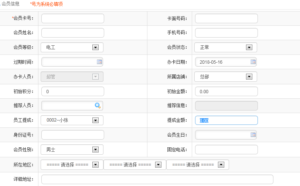Click the 详细地址 input field
The width and height of the screenshot is (300, 186).
157,179
